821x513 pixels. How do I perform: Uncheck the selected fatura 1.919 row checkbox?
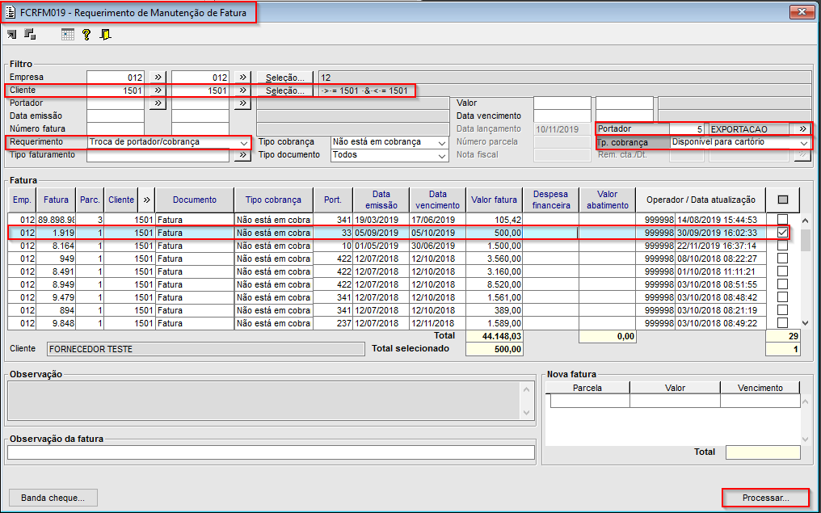[x=782, y=233]
